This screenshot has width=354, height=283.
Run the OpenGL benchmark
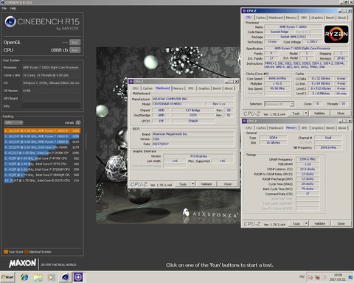(74, 42)
